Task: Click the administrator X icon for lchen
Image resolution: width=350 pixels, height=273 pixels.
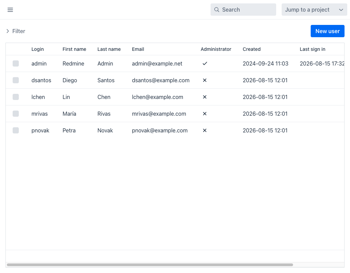Action: (x=204, y=97)
